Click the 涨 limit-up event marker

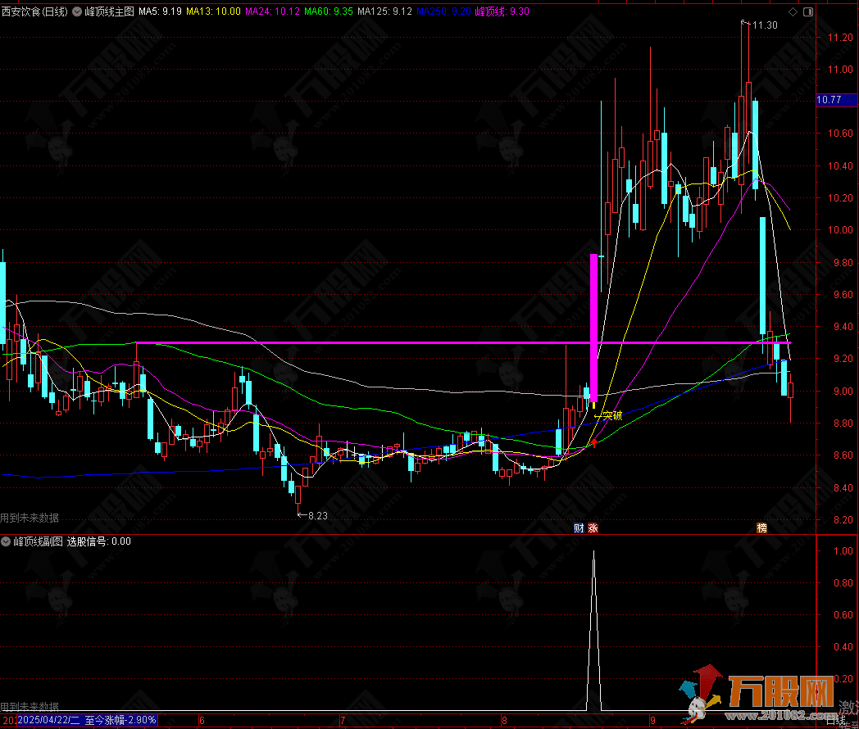click(593, 528)
